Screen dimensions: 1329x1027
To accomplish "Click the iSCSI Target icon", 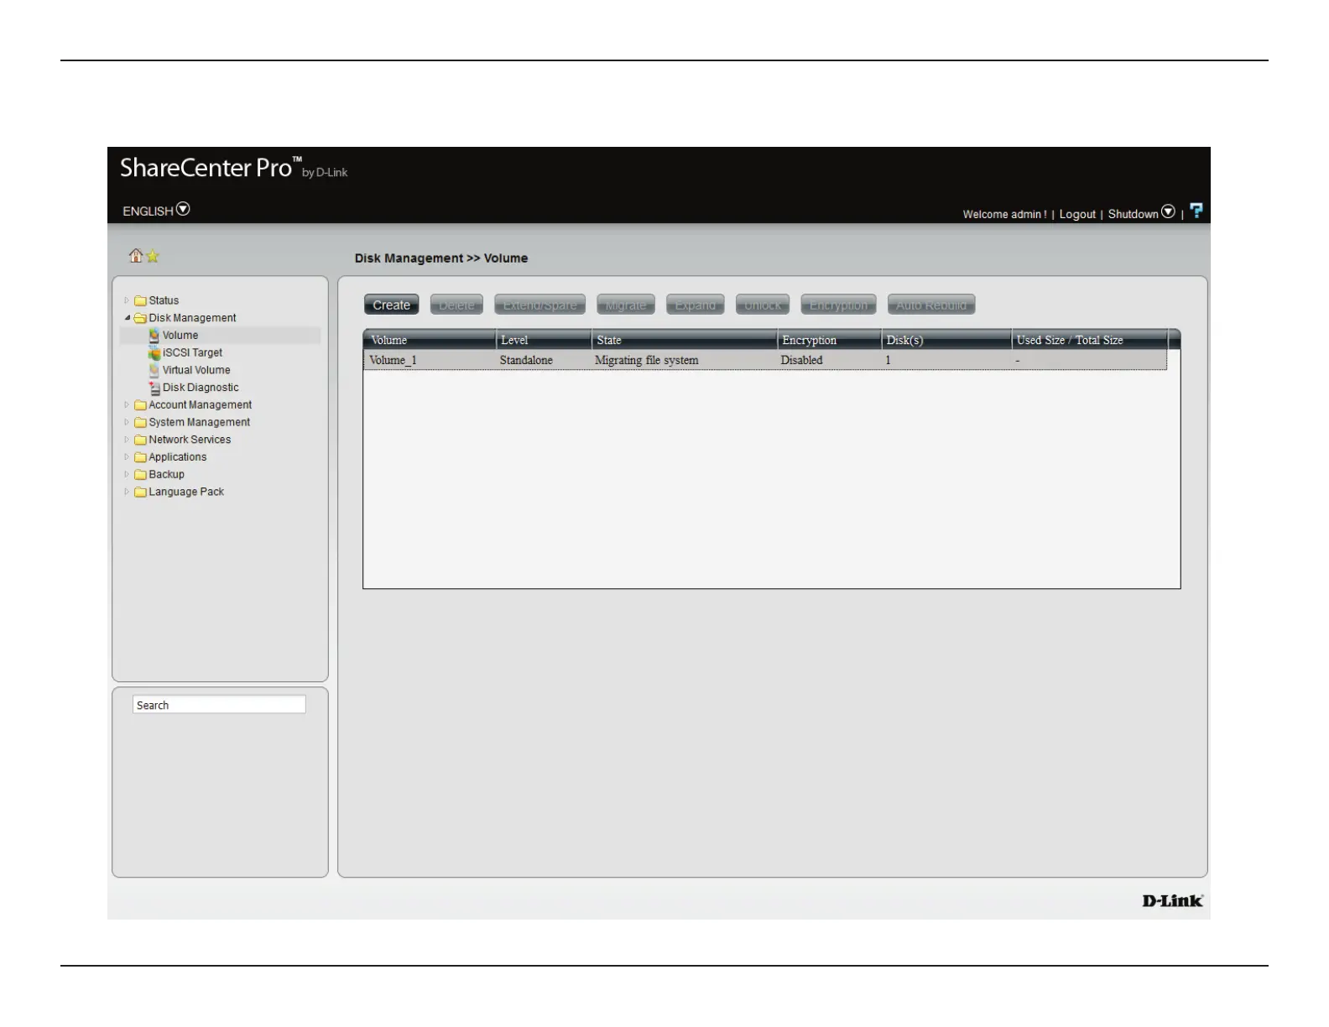I will (154, 353).
